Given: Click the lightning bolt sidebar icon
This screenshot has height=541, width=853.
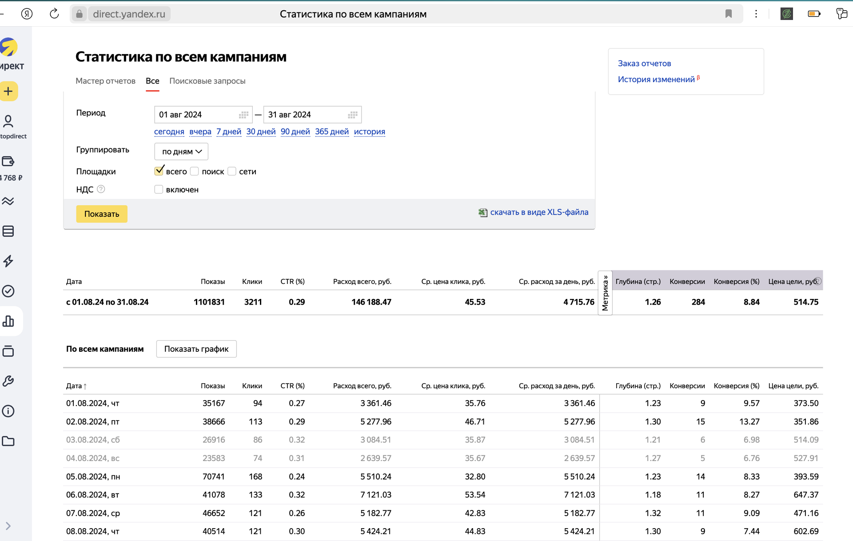Looking at the screenshot, I should coord(8,261).
